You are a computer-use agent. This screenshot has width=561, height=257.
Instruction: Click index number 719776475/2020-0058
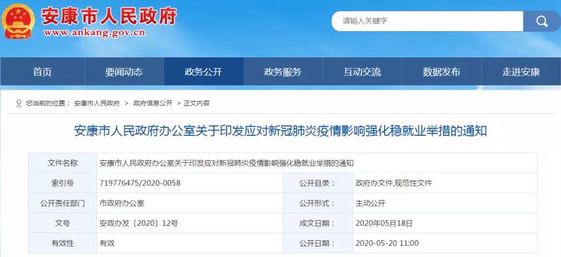click(x=140, y=183)
